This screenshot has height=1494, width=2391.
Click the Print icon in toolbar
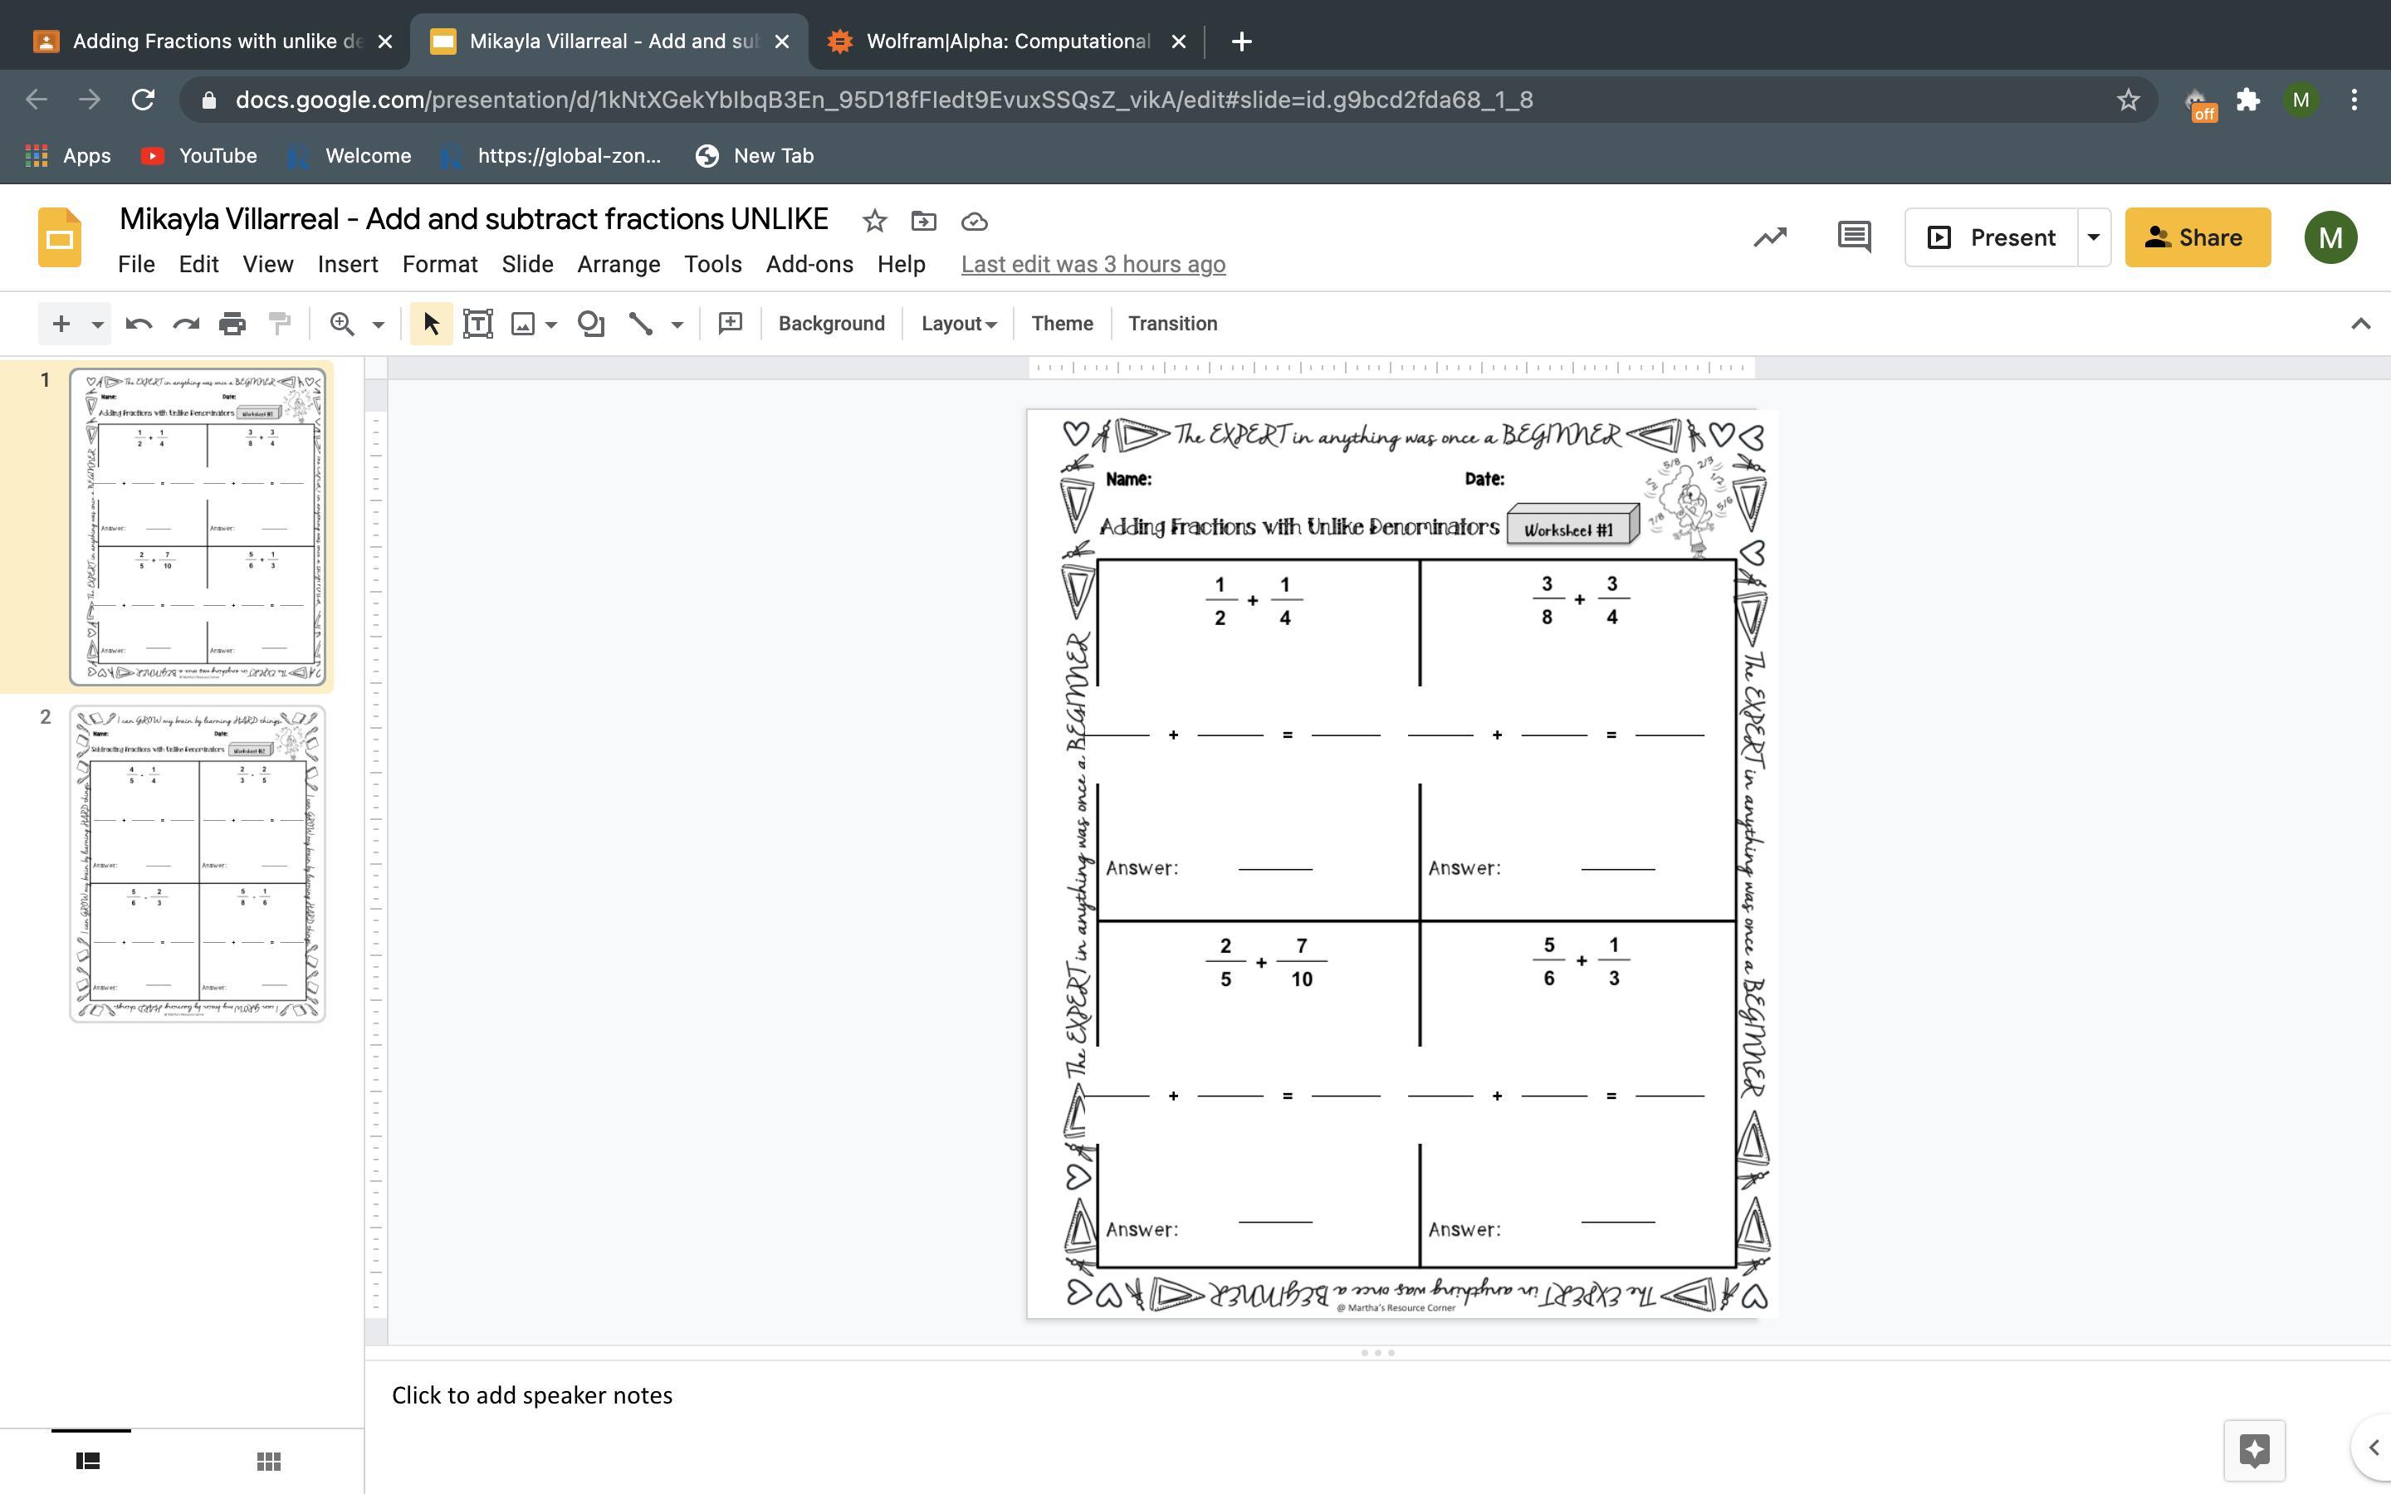[x=232, y=324]
